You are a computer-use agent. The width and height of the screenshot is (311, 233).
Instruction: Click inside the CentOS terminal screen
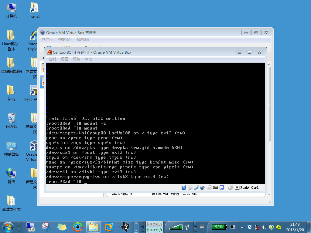pos(155,123)
